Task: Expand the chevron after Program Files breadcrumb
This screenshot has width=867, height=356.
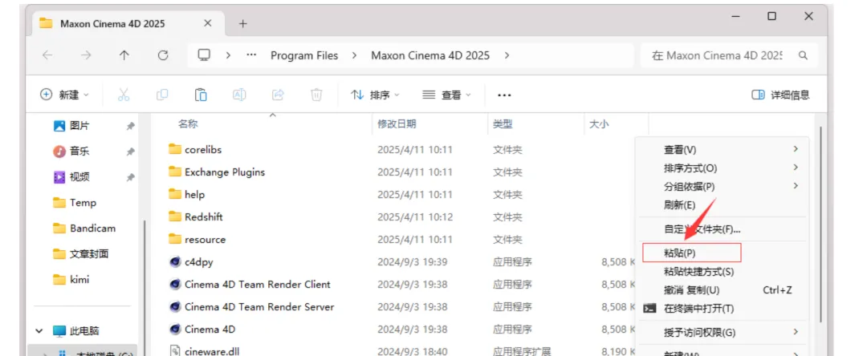Action: coord(355,55)
